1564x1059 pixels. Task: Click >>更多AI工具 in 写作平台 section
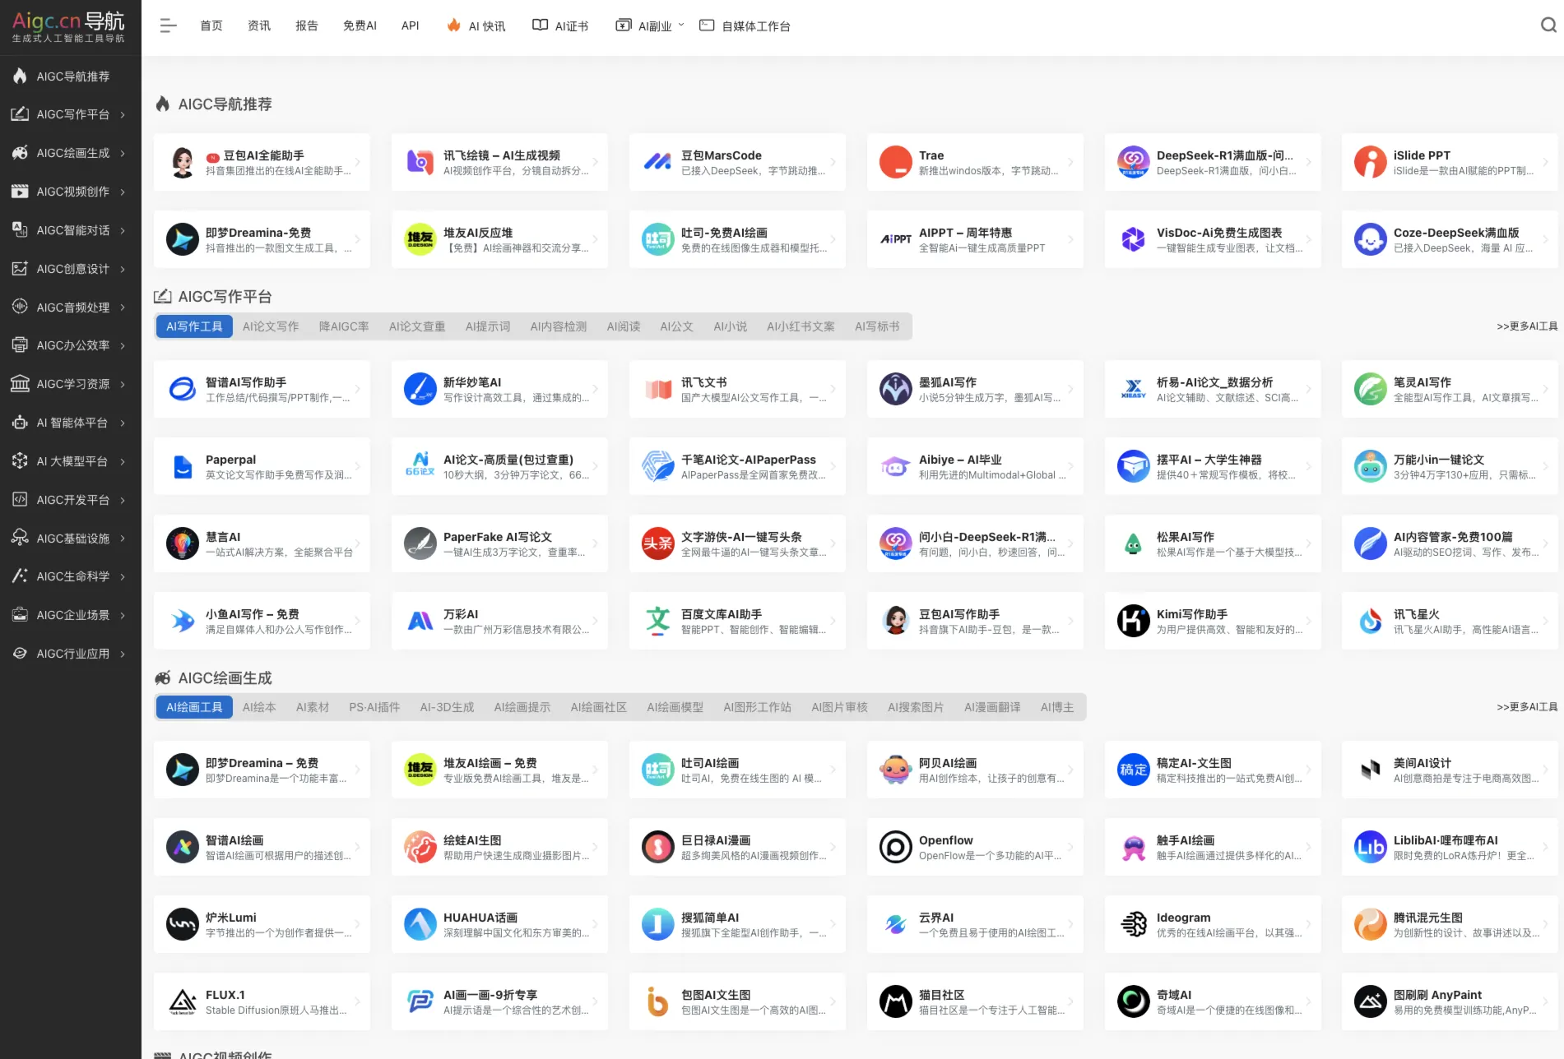click(1527, 326)
